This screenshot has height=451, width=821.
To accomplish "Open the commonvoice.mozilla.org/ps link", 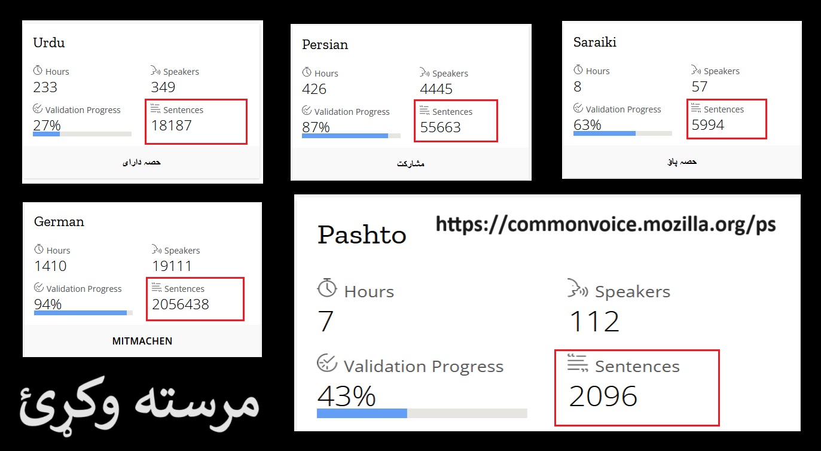I will coord(605,224).
